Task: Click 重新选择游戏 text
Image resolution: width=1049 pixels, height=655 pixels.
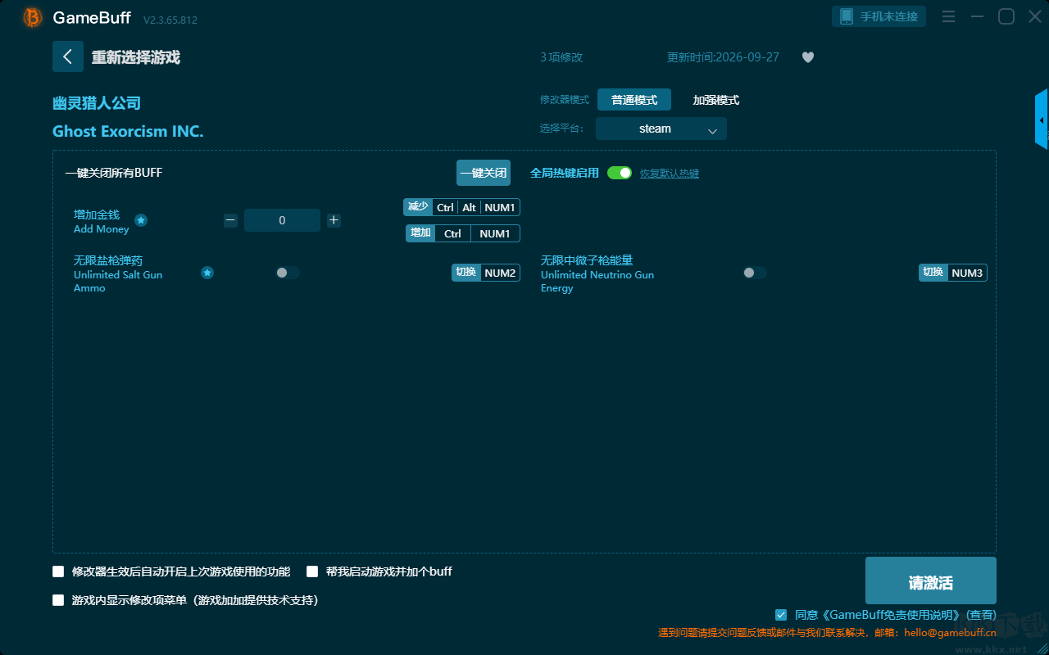Action: click(136, 57)
